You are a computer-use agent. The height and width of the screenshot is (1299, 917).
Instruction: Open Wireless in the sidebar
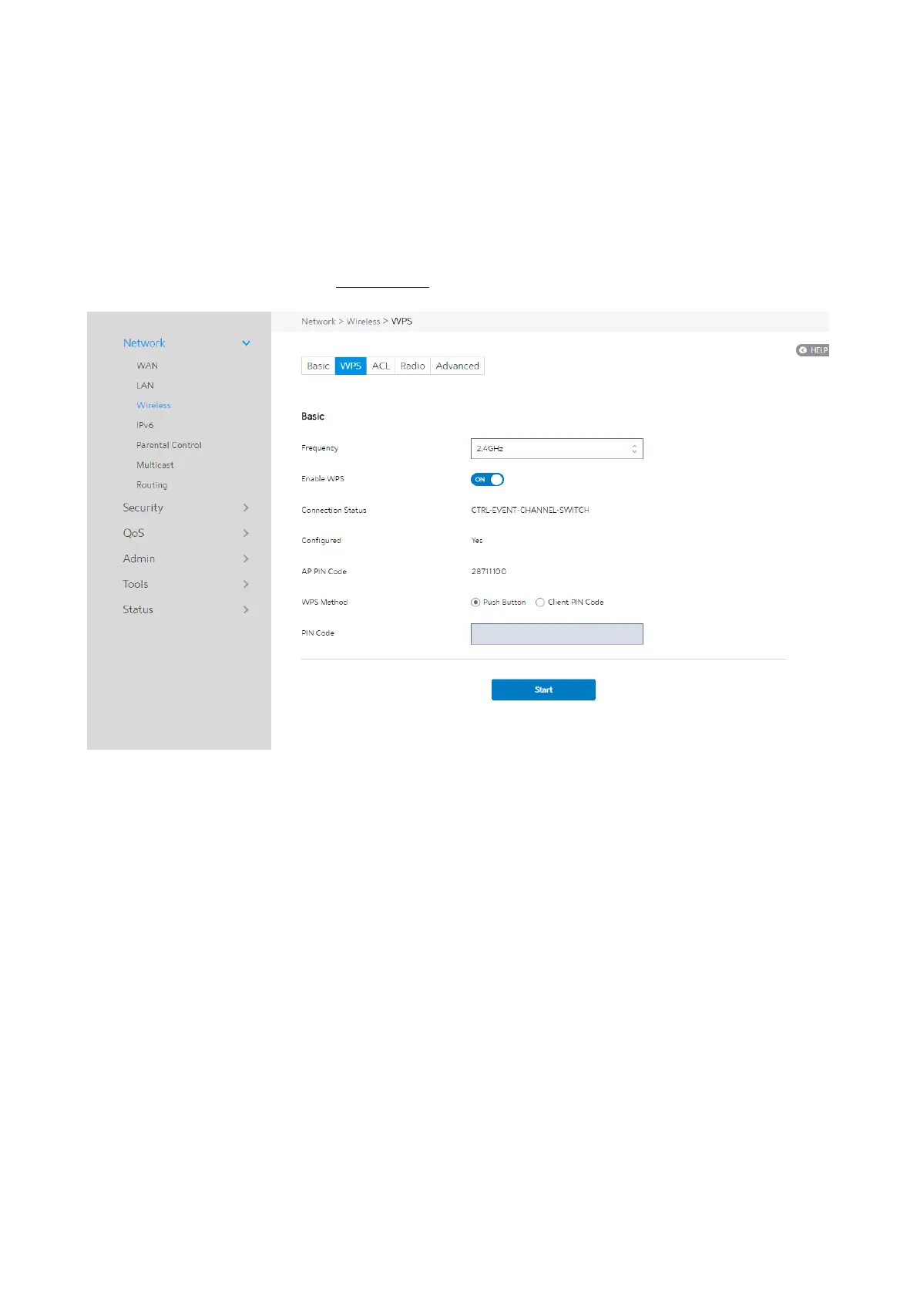(154, 405)
